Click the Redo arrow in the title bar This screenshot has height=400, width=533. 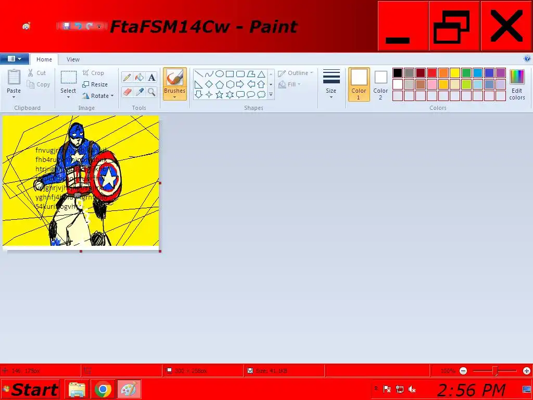point(90,26)
